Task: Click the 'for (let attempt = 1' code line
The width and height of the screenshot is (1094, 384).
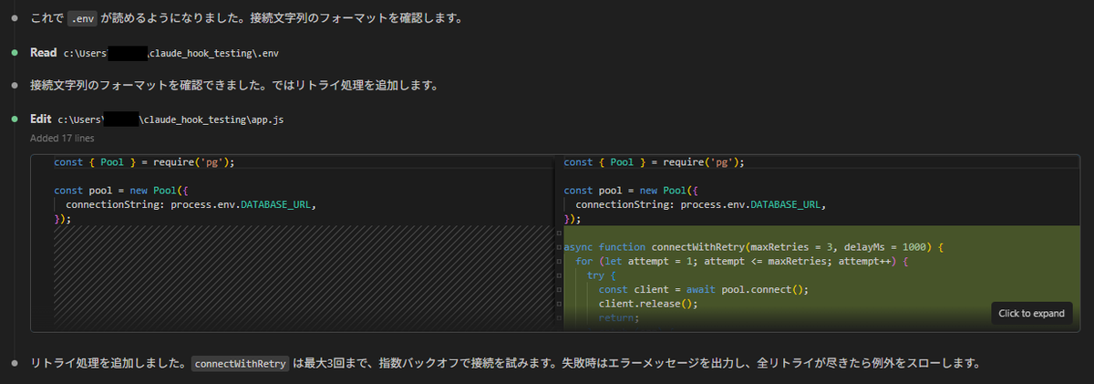Action: (742, 261)
